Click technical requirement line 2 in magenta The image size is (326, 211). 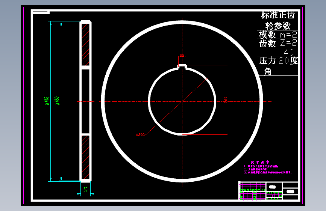pyautogui.click(x=256, y=169)
